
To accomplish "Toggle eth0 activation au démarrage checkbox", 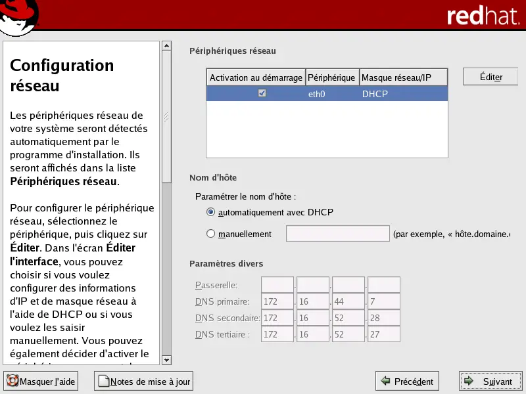I will [x=262, y=93].
